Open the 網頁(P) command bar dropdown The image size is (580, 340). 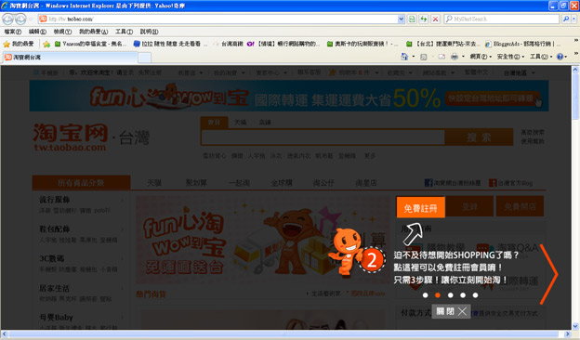(481, 57)
